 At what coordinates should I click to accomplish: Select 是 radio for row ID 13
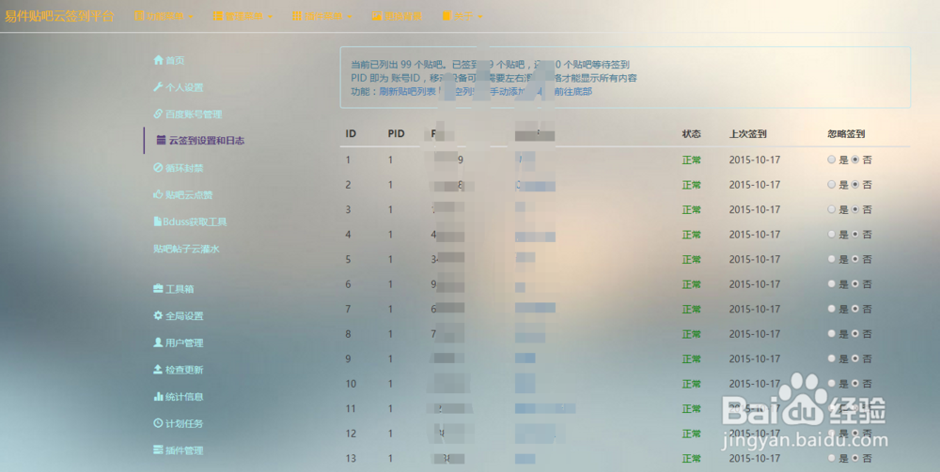[x=831, y=458]
